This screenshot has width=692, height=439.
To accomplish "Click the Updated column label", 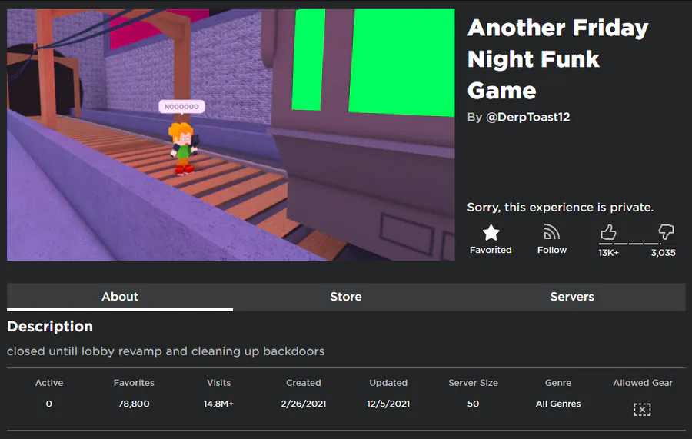I will coord(388,383).
